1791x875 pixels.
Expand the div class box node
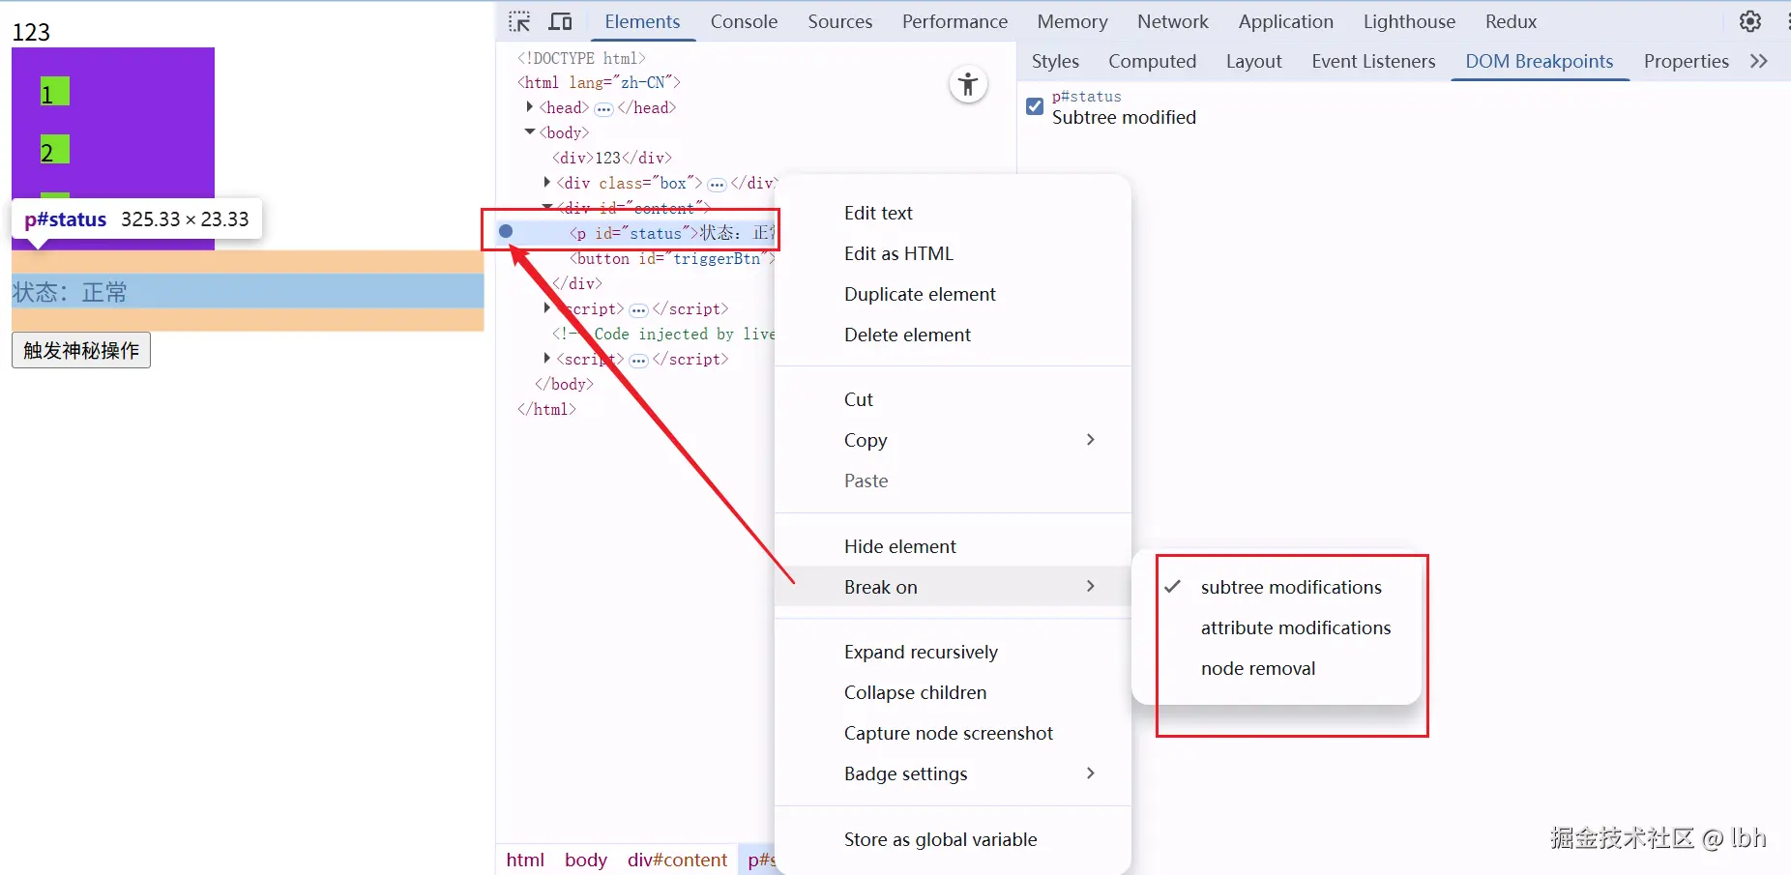[x=547, y=183]
